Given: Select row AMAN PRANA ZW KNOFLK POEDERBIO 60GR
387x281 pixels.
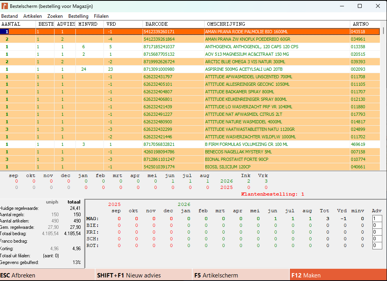Looking at the screenshot, I should [x=190, y=39].
